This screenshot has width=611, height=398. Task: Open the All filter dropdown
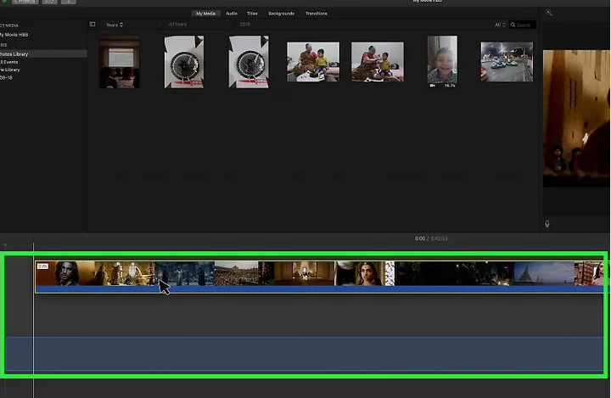[x=500, y=25]
